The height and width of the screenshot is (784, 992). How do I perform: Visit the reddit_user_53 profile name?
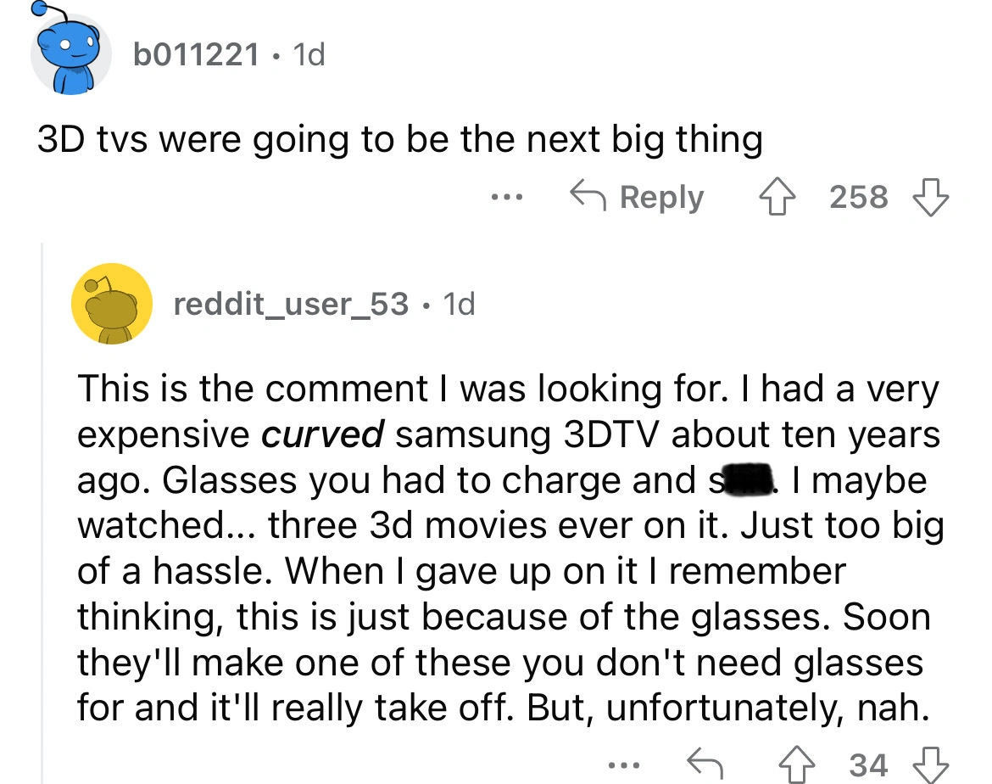(x=291, y=303)
